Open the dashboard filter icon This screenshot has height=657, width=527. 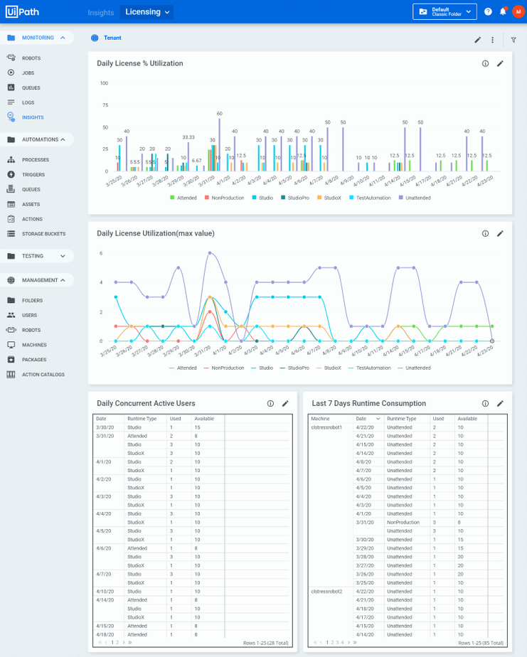tap(513, 41)
